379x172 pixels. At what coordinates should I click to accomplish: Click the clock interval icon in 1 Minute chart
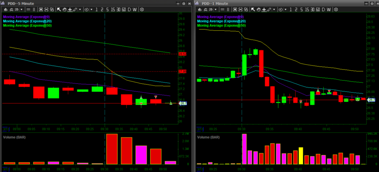[x=281, y=9]
